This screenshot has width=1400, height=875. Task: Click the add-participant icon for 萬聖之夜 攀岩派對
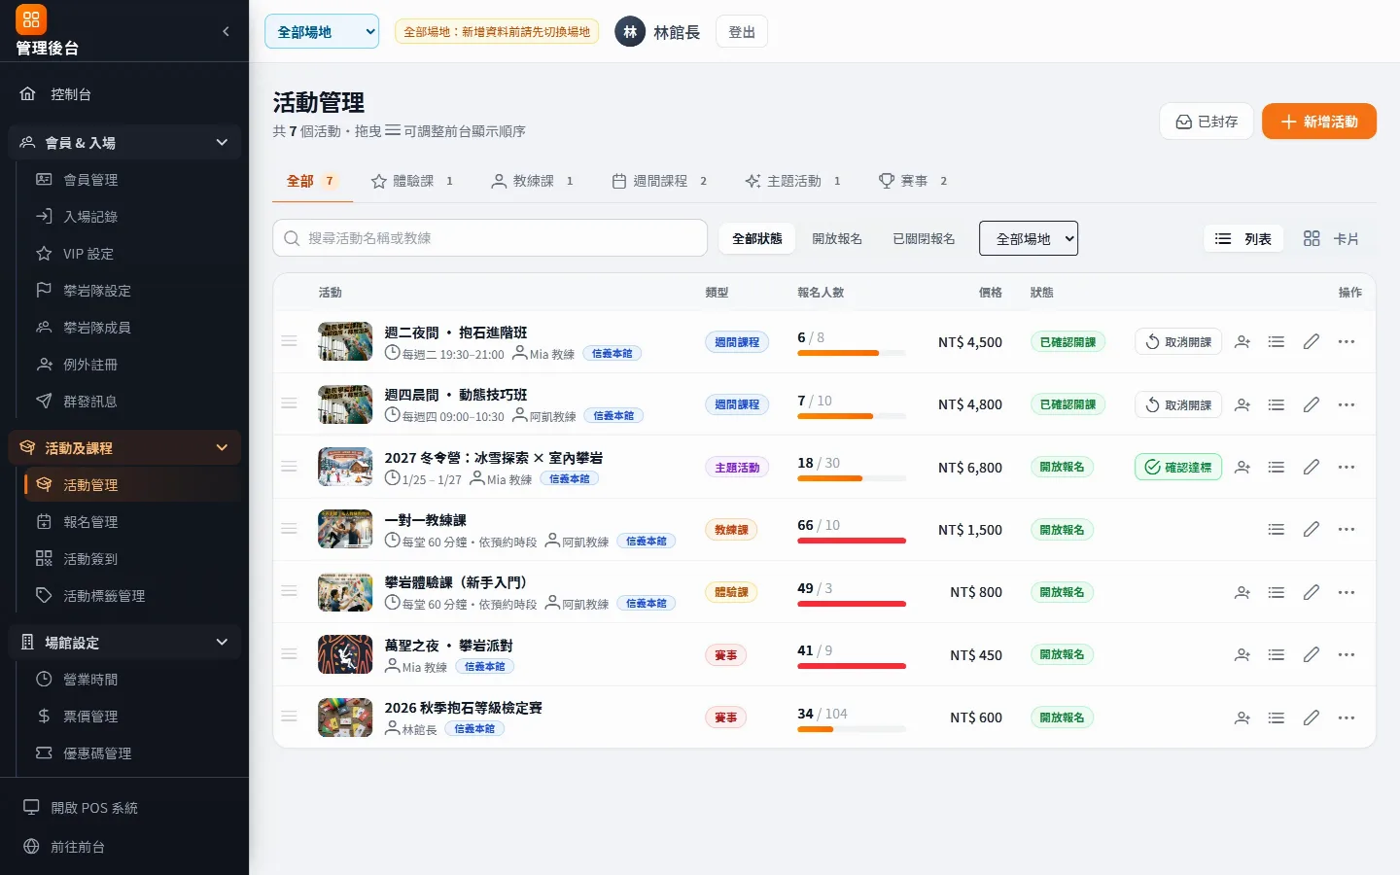tap(1242, 655)
